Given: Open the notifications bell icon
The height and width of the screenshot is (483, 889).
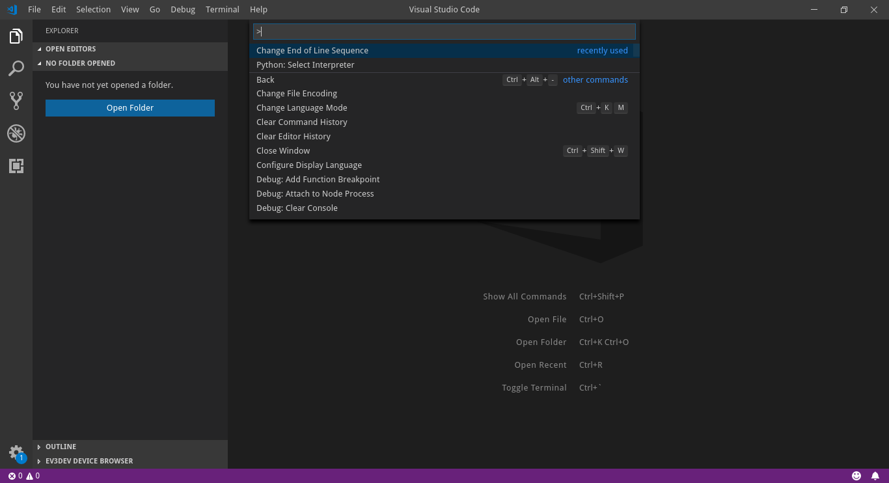Looking at the screenshot, I should click(x=875, y=476).
